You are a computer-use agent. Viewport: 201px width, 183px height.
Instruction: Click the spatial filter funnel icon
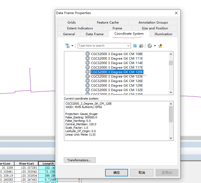pyautogui.click(x=67, y=46)
